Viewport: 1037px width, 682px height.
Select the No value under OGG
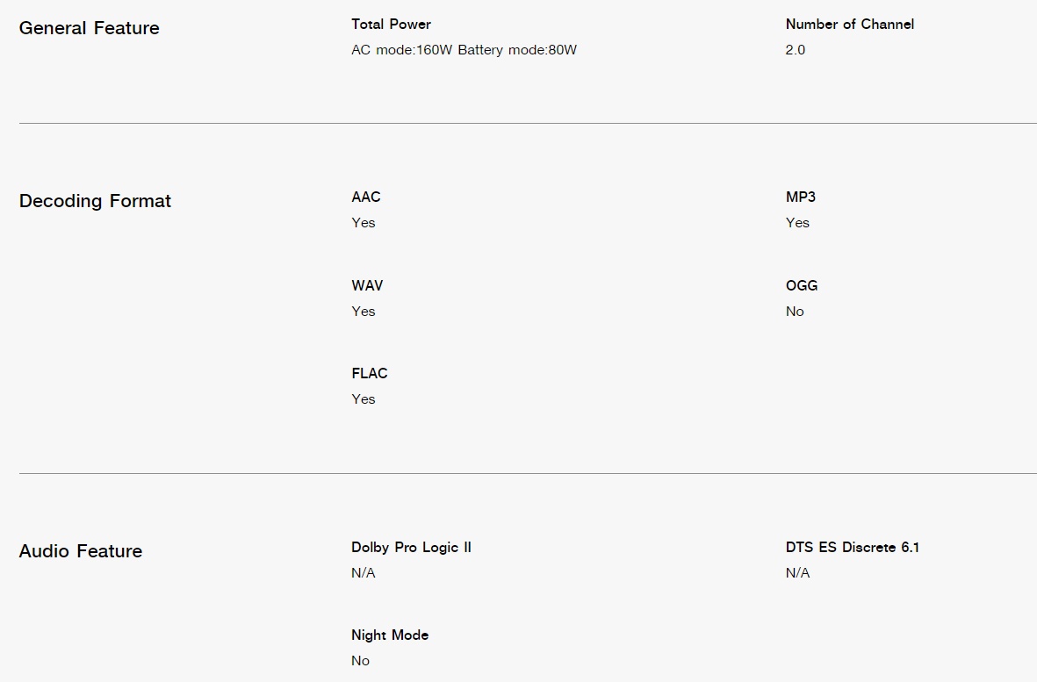(795, 312)
